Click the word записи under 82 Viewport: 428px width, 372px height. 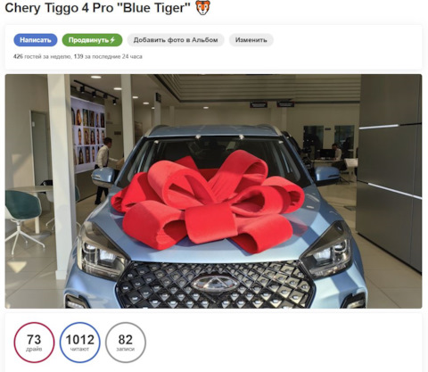coord(126,349)
